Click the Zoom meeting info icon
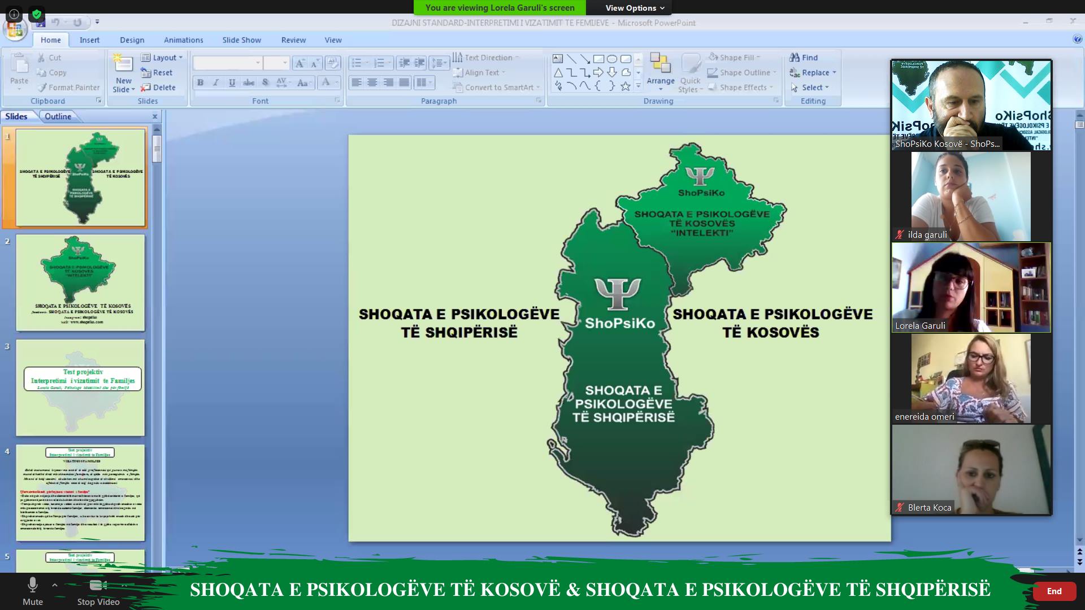The height and width of the screenshot is (610, 1085). 14,14
